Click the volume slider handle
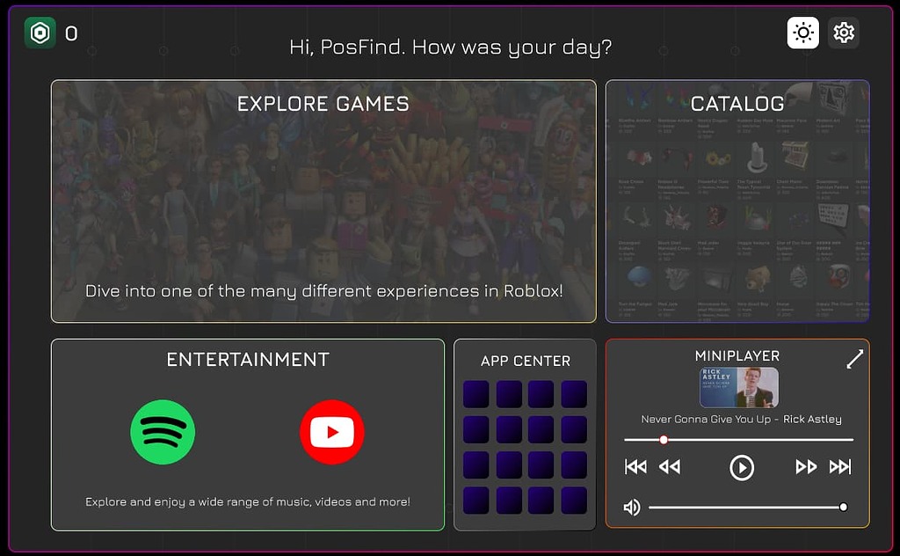The image size is (900, 556). click(843, 507)
